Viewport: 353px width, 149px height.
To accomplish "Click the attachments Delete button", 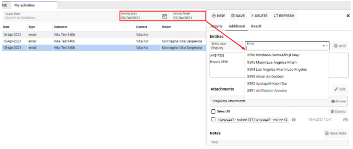I will tap(338, 111).
